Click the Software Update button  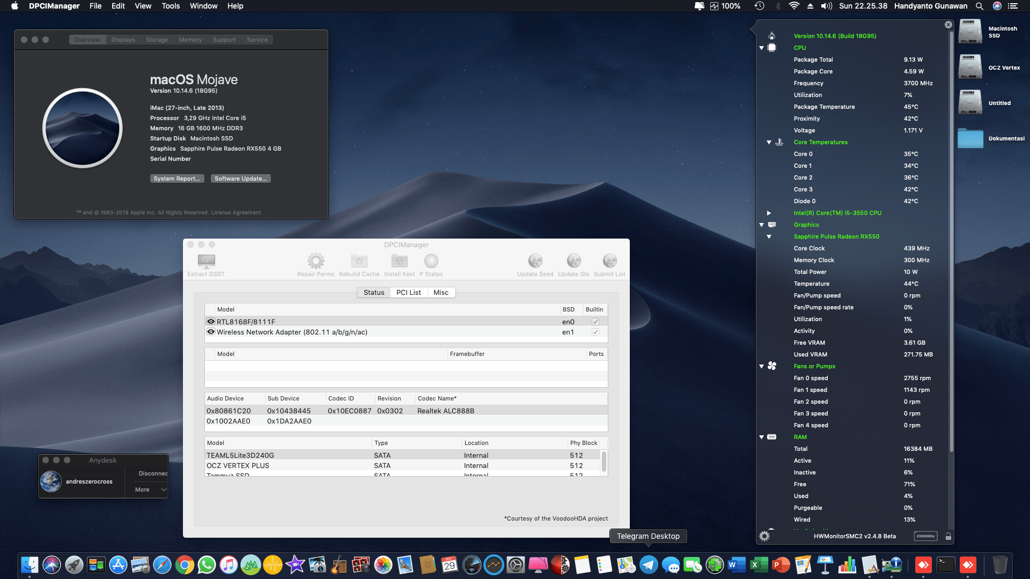(240, 178)
